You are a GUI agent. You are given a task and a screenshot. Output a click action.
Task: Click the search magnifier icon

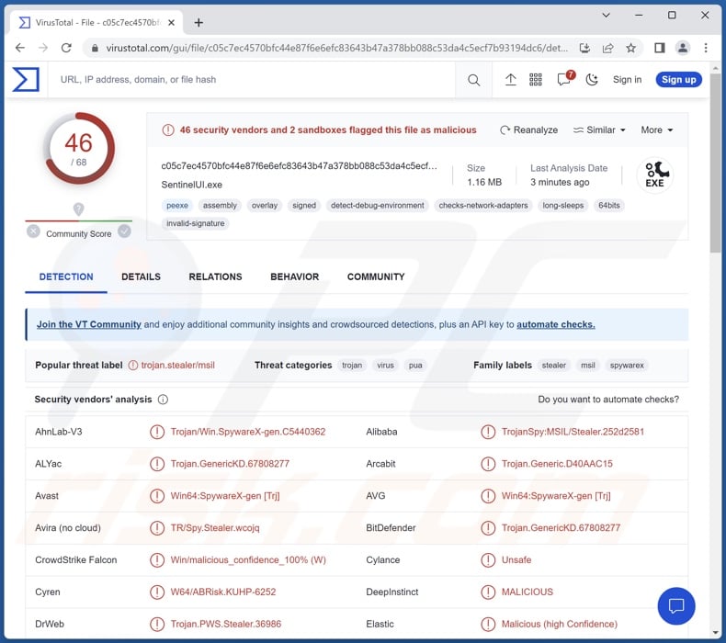click(x=473, y=80)
